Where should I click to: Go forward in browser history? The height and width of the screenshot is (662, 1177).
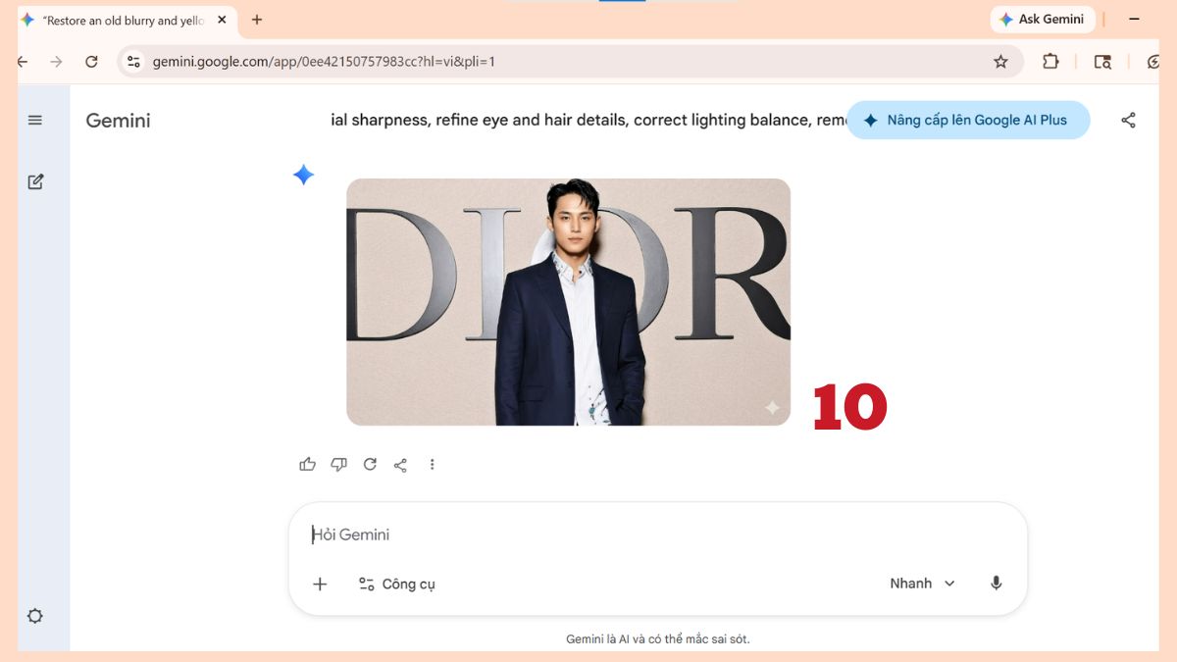pos(56,62)
